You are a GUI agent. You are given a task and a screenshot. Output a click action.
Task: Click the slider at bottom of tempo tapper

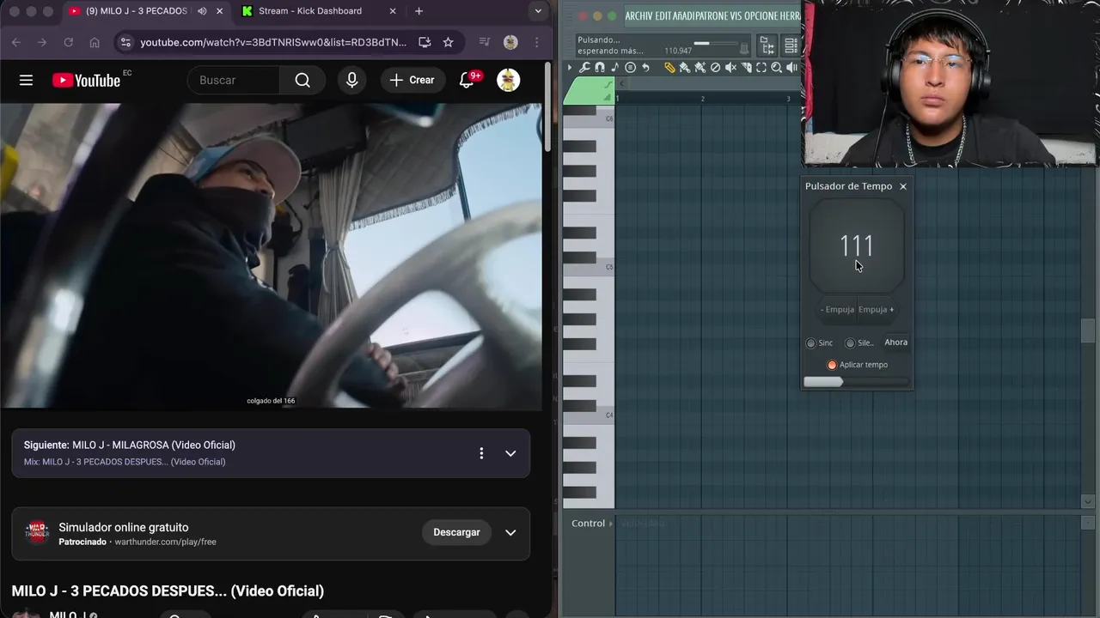pos(856,382)
